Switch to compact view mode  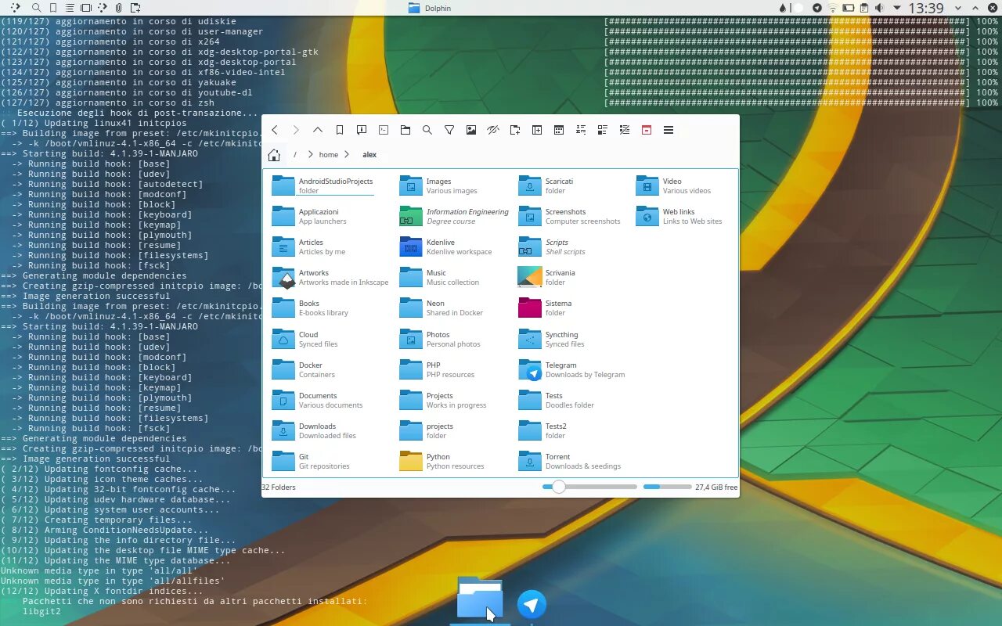click(x=581, y=130)
